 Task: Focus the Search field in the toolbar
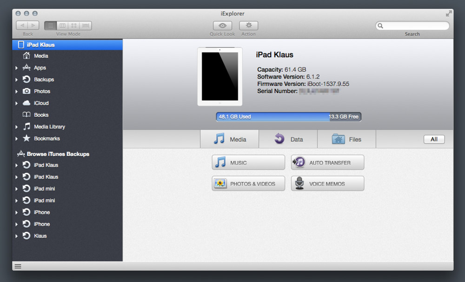click(x=412, y=26)
